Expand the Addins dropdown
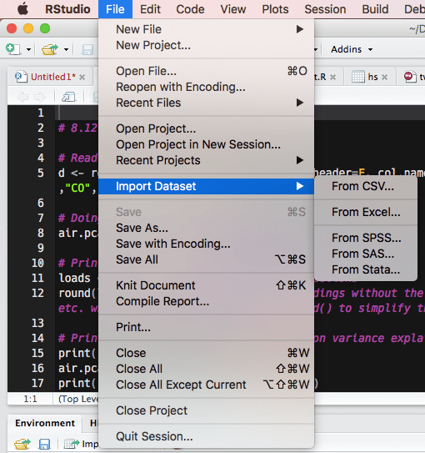This screenshot has height=453, width=425. [x=352, y=49]
